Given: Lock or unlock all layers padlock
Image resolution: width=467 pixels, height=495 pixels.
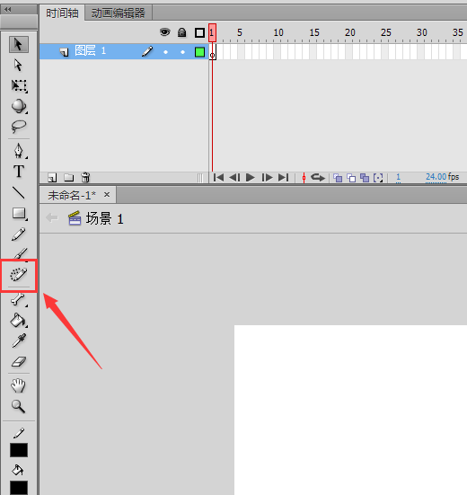Looking at the screenshot, I should pos(181,32).
